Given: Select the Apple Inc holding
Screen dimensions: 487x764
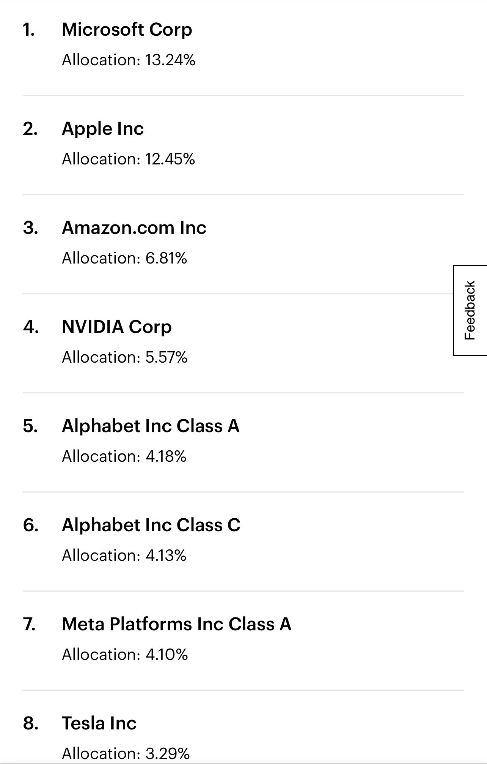Looking at the screenshot, I should point(103,129).
